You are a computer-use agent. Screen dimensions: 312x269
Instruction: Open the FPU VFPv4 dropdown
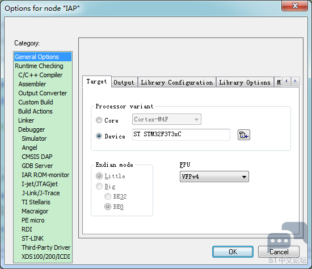click(214, 176)
